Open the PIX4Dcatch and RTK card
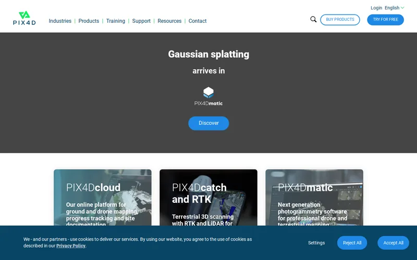The width and height of the screenshot is (417, 260). tap(208, 198)
